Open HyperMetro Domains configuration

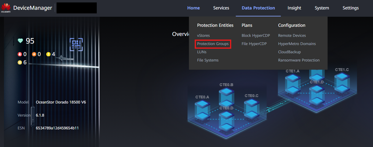point(297,44)
